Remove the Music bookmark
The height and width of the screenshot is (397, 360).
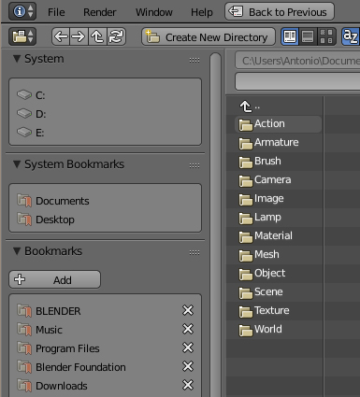point(188,329)
